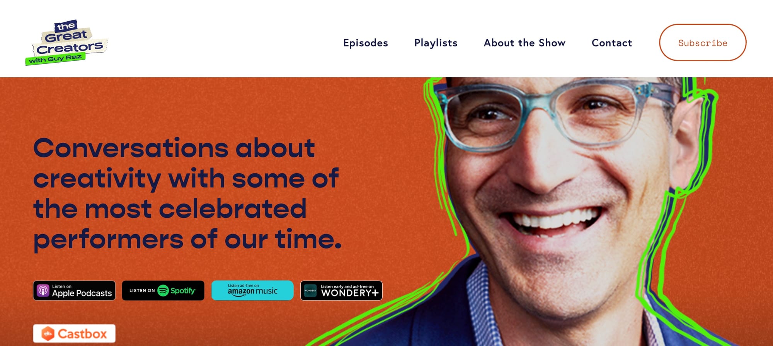Click the "Conversations about creativity" headline
Viewport: 773px width, 346px height.
click(187, 193)
